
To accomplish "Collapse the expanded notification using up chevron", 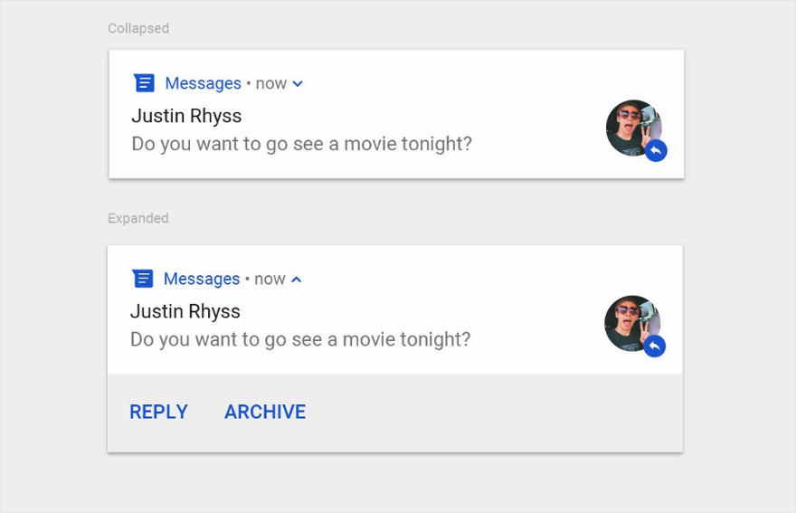I will [296, 280].
